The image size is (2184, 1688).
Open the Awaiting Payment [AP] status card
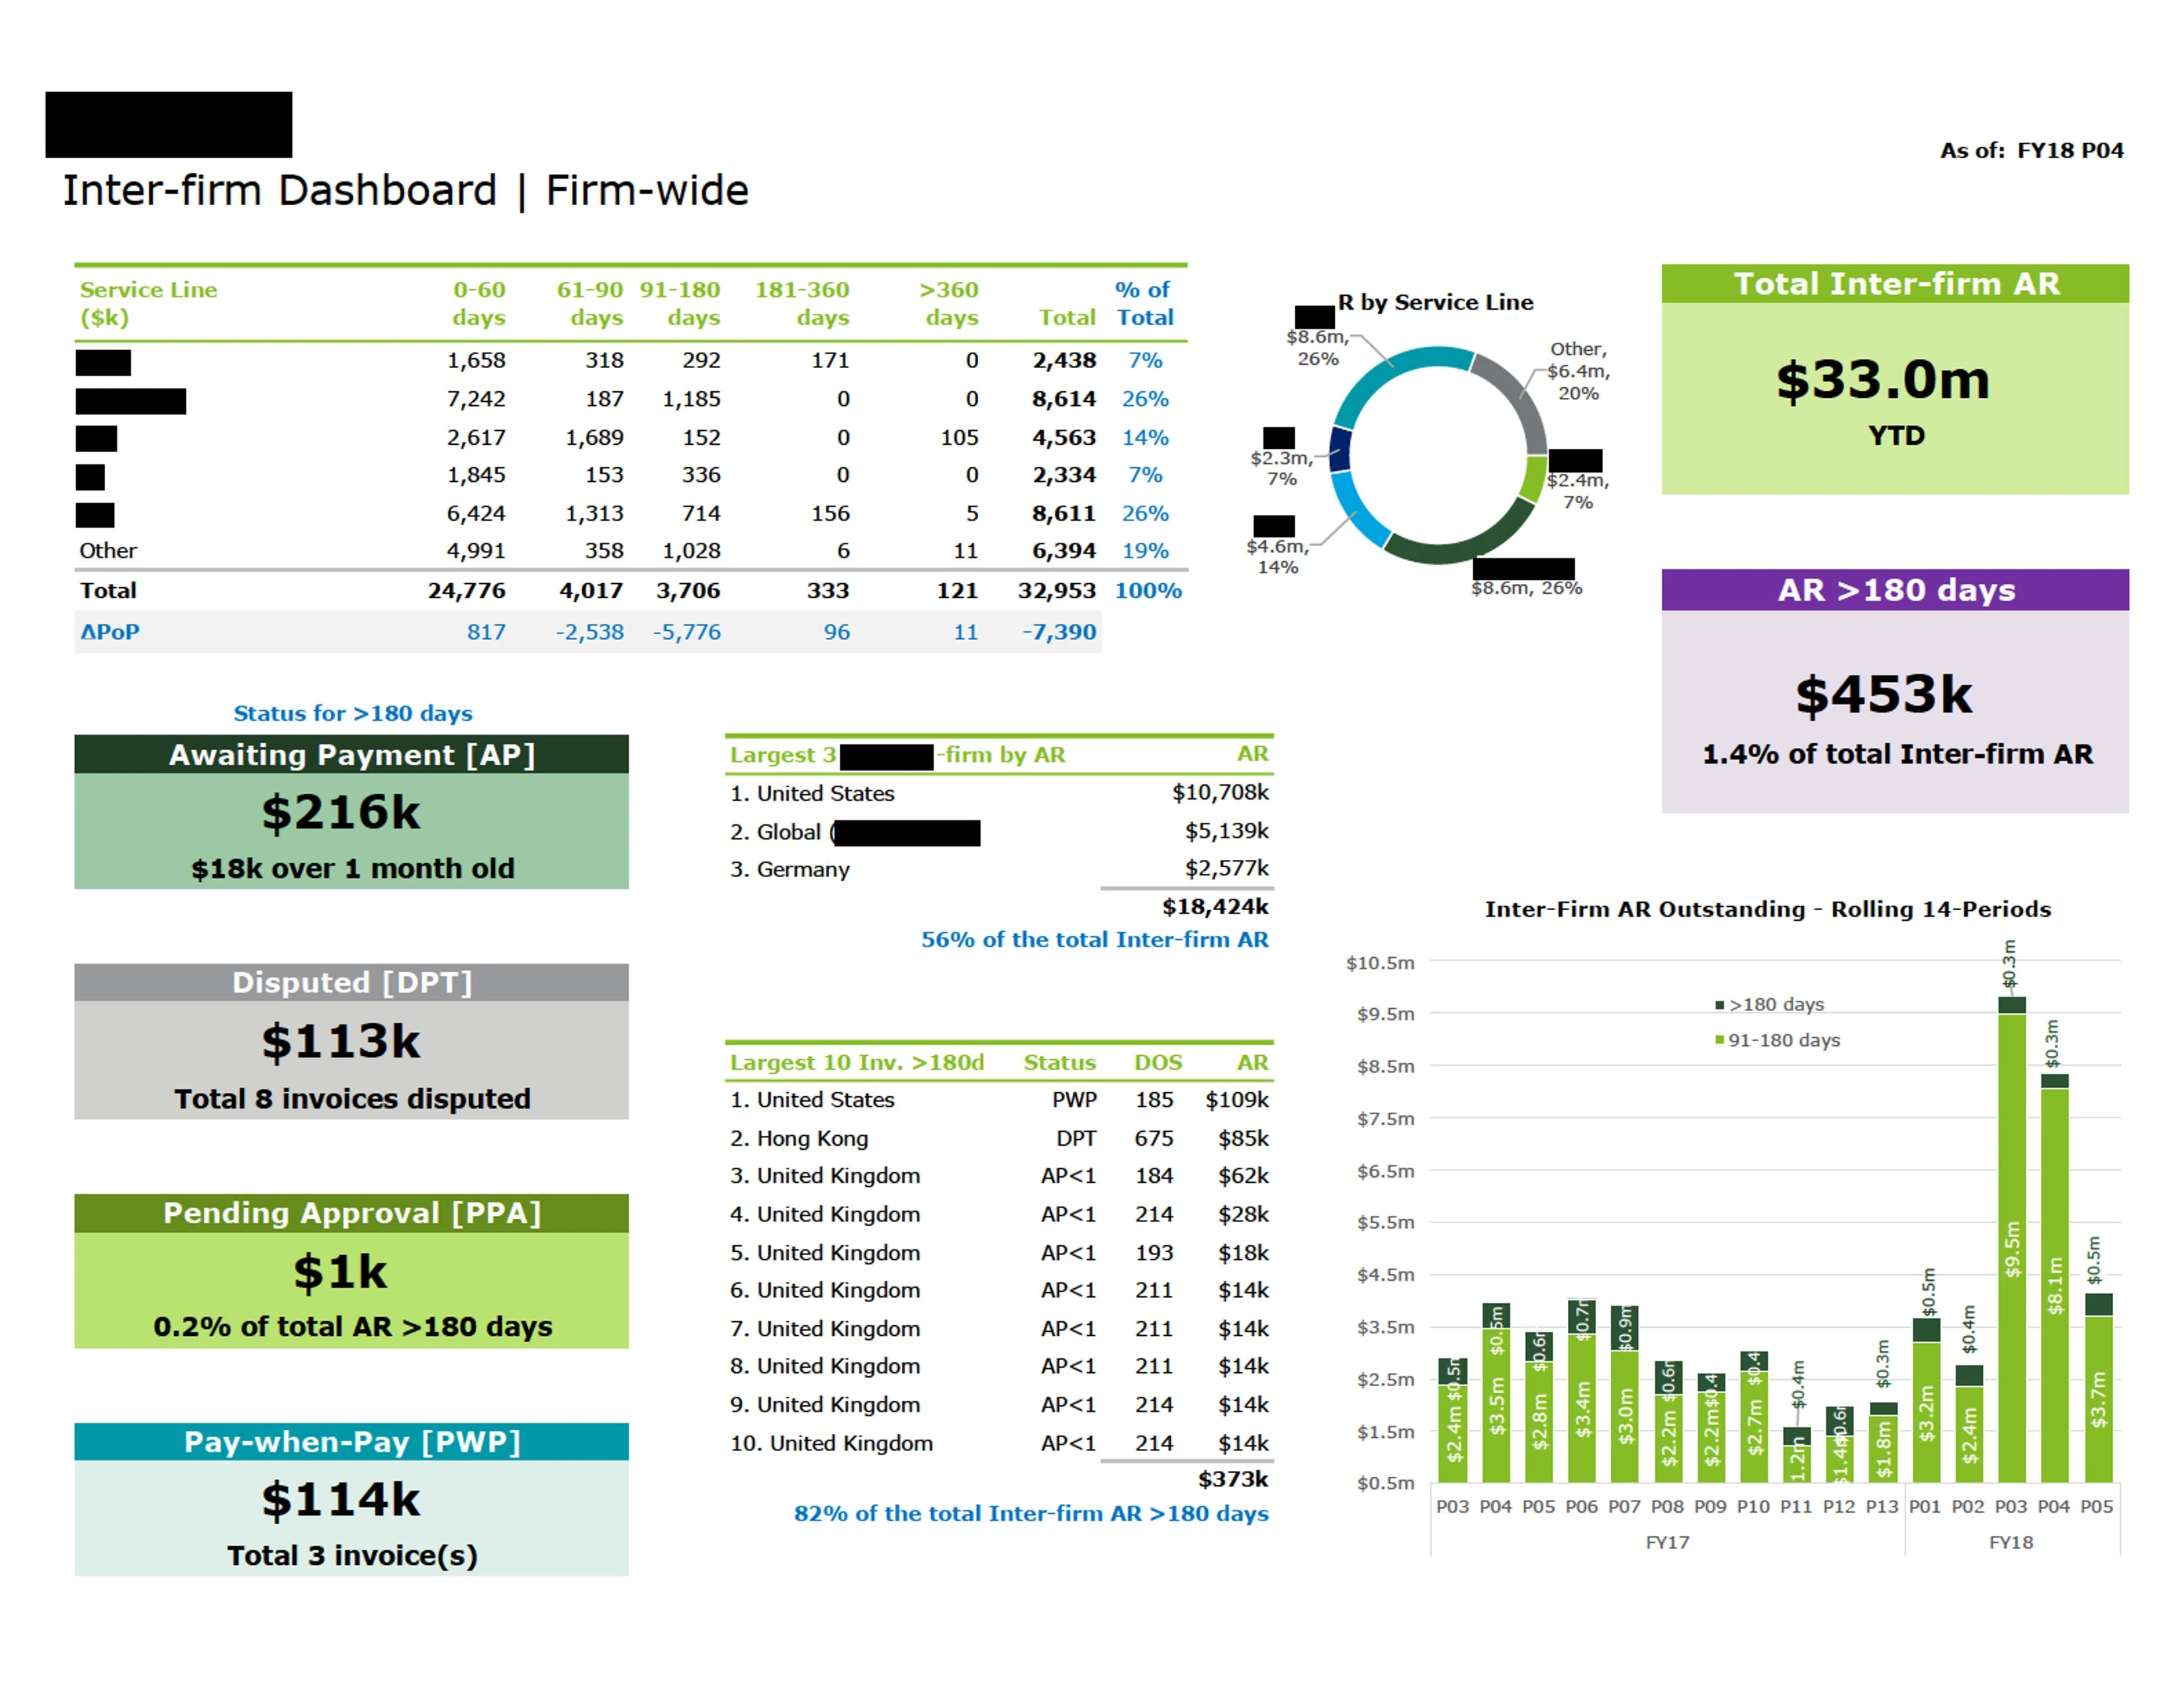(x=351, y=812)
